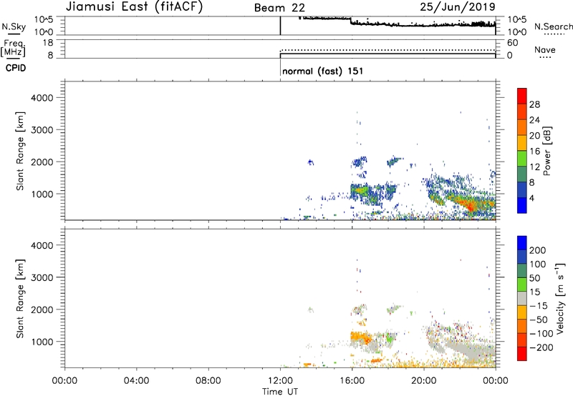Image resolution: width=573 pixels, height=396 pixels.
Task: Click the 'Jiamusi East (fitACF)' title text
Action: click(x=134, y=7)
